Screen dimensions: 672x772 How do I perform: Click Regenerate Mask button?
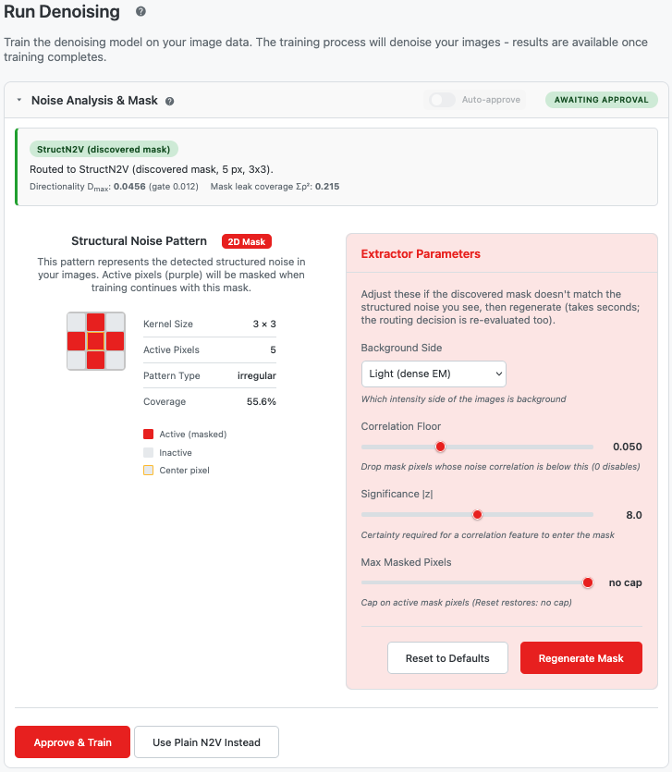[580, 657]
